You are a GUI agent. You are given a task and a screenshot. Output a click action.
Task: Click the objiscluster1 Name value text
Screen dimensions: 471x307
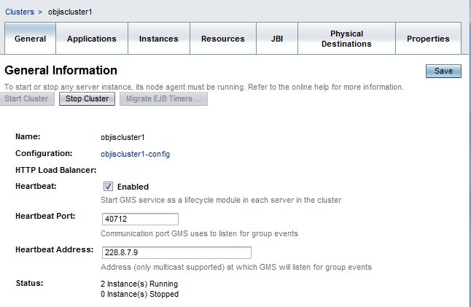click(122, 136)
